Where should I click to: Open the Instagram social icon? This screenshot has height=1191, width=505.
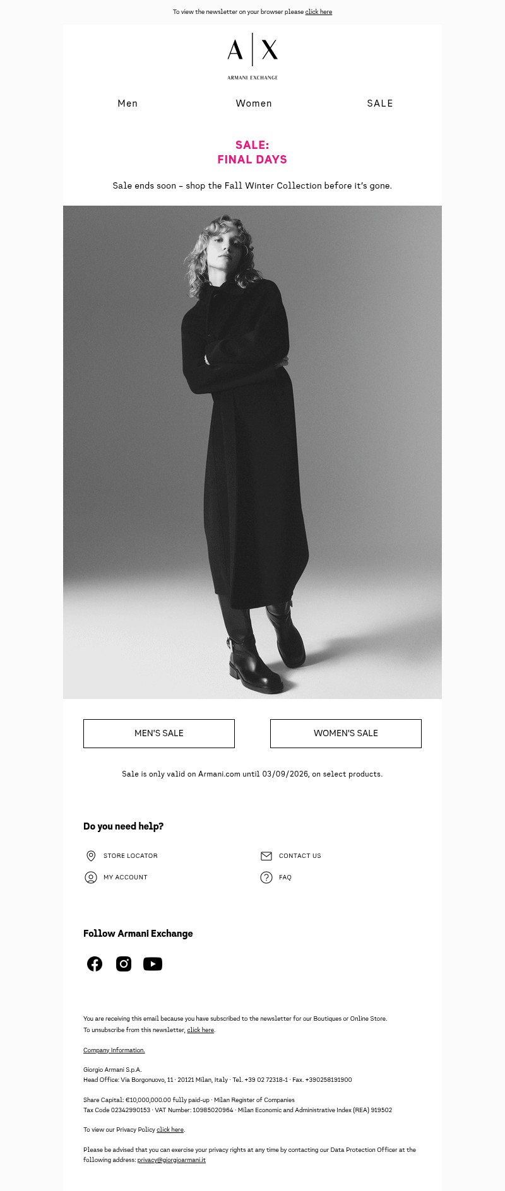pos(124,964)
